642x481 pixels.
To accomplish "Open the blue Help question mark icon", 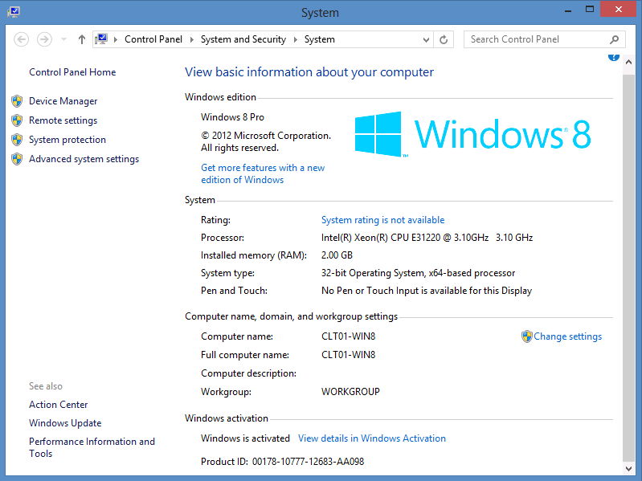I will (613, 57).
